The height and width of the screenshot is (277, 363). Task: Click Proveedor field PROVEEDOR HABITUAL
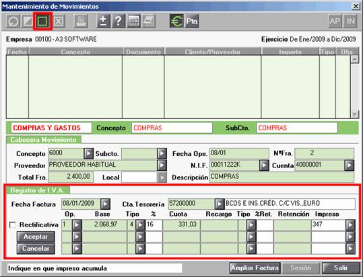(x=102, y=165)
